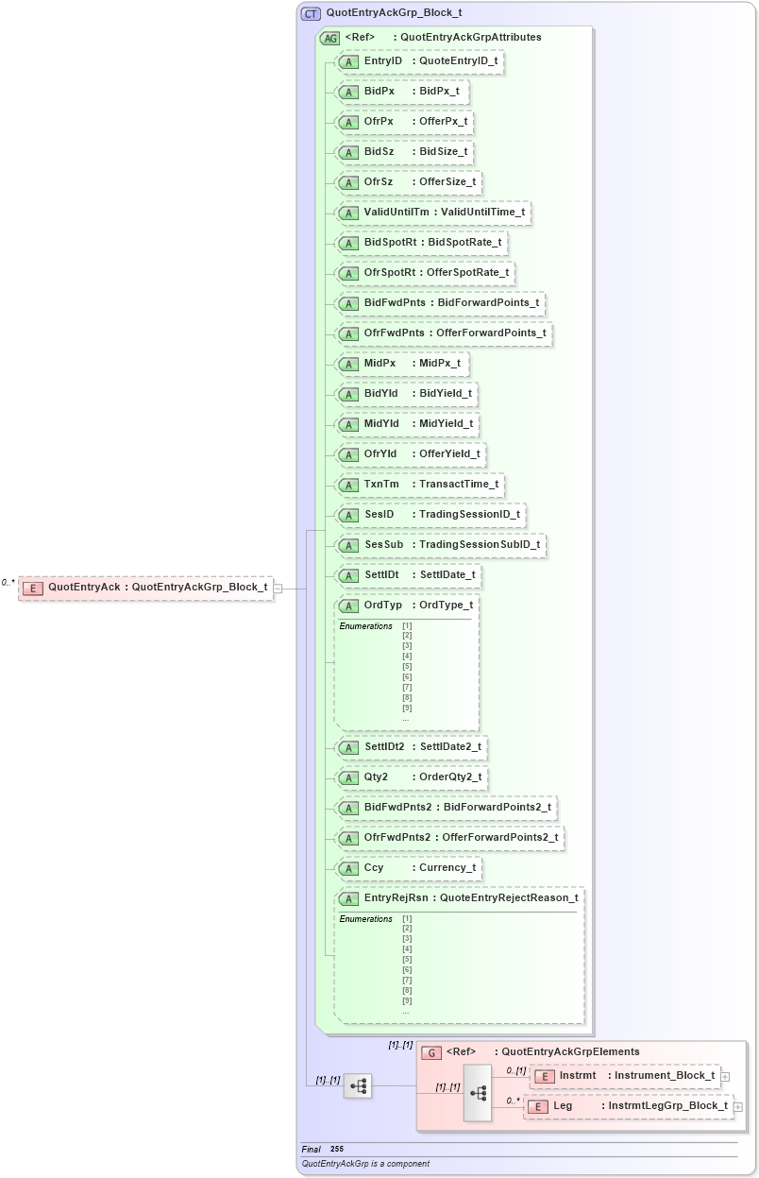This screenshot has width=759, height=1178.
Task: Click the compositor icon inside QuotEntryAckGrpElements group
Action: click(x=478, y=1091)
